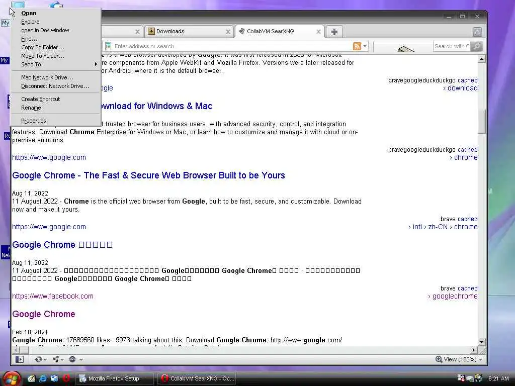Choose Create Shortcut in context menu
515x386 pixels.
(56, 99)
